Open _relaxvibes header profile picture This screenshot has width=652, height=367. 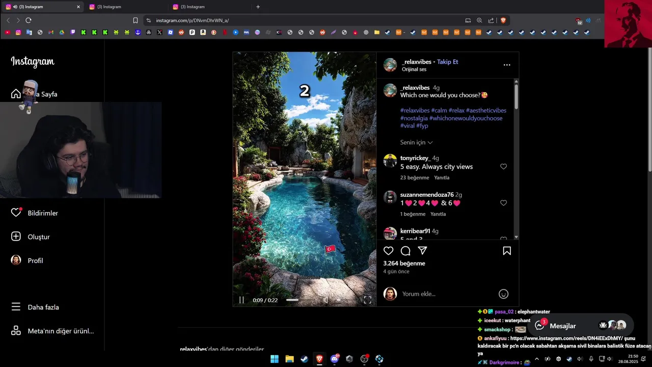390,65
